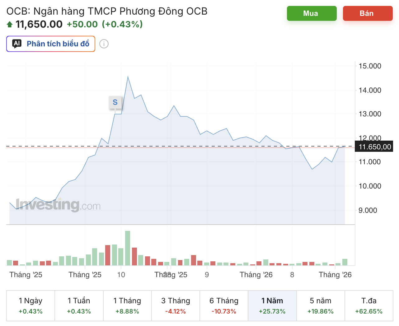The height and width of the screenshot is (326, 399).
Task: Choose the 6 Tháng time range
Action: (224, 305)
